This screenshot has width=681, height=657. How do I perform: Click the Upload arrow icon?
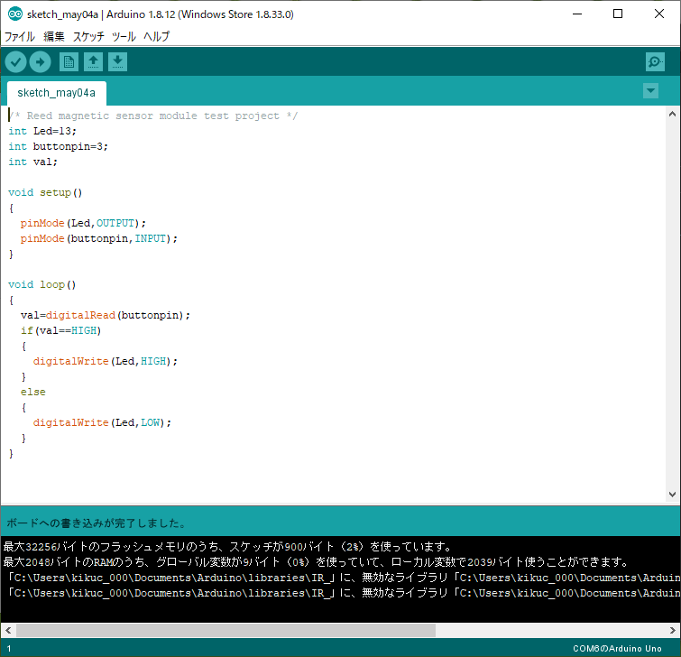40,61
